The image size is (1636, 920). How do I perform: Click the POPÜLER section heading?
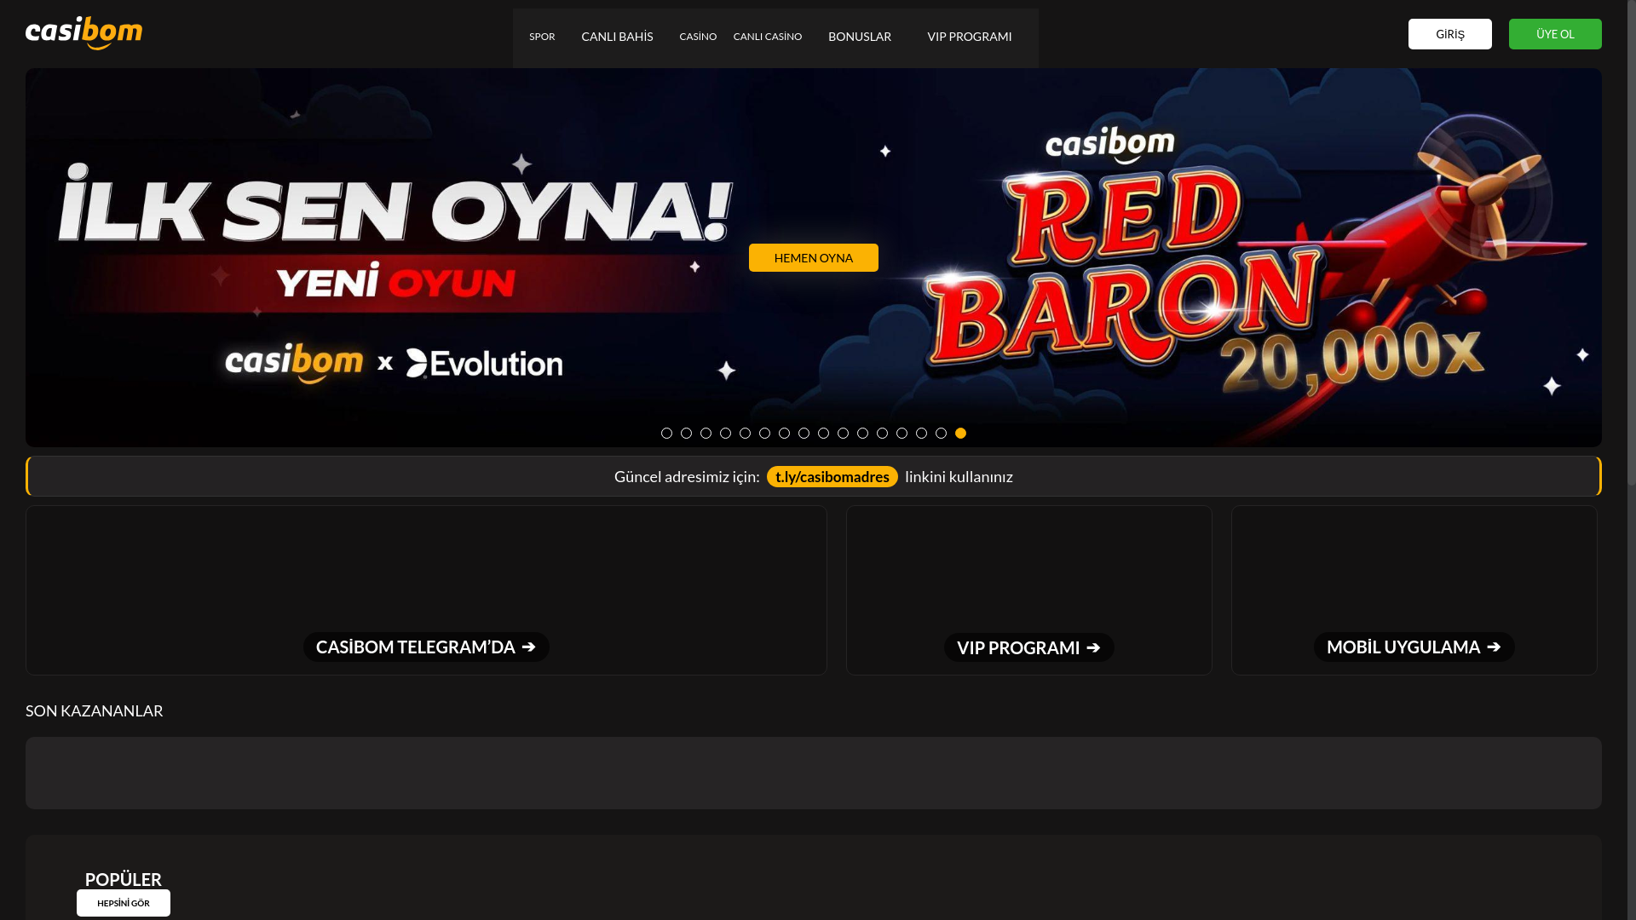click(124, 878)
